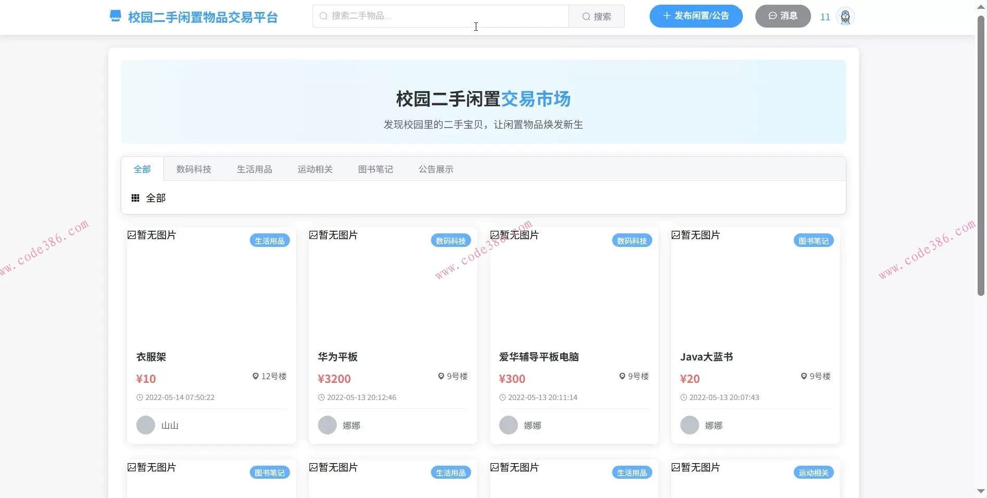
Task: Click the 搜索二手物品 search input field
Action: (x=440, y=16)
